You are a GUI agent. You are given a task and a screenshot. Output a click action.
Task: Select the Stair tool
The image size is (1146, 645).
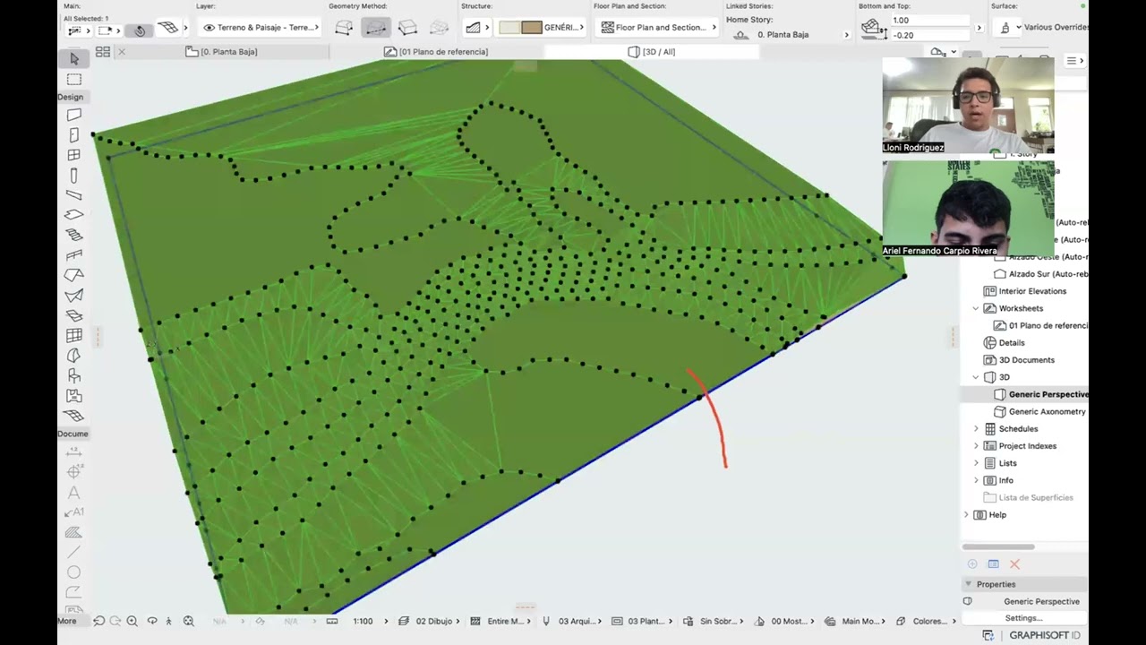pyautogui.click(x=74, y=236)
